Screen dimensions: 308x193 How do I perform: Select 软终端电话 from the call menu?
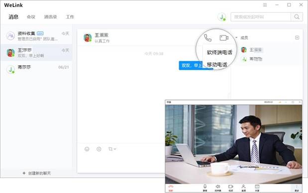pyautogui.click(x=219, y=52)
